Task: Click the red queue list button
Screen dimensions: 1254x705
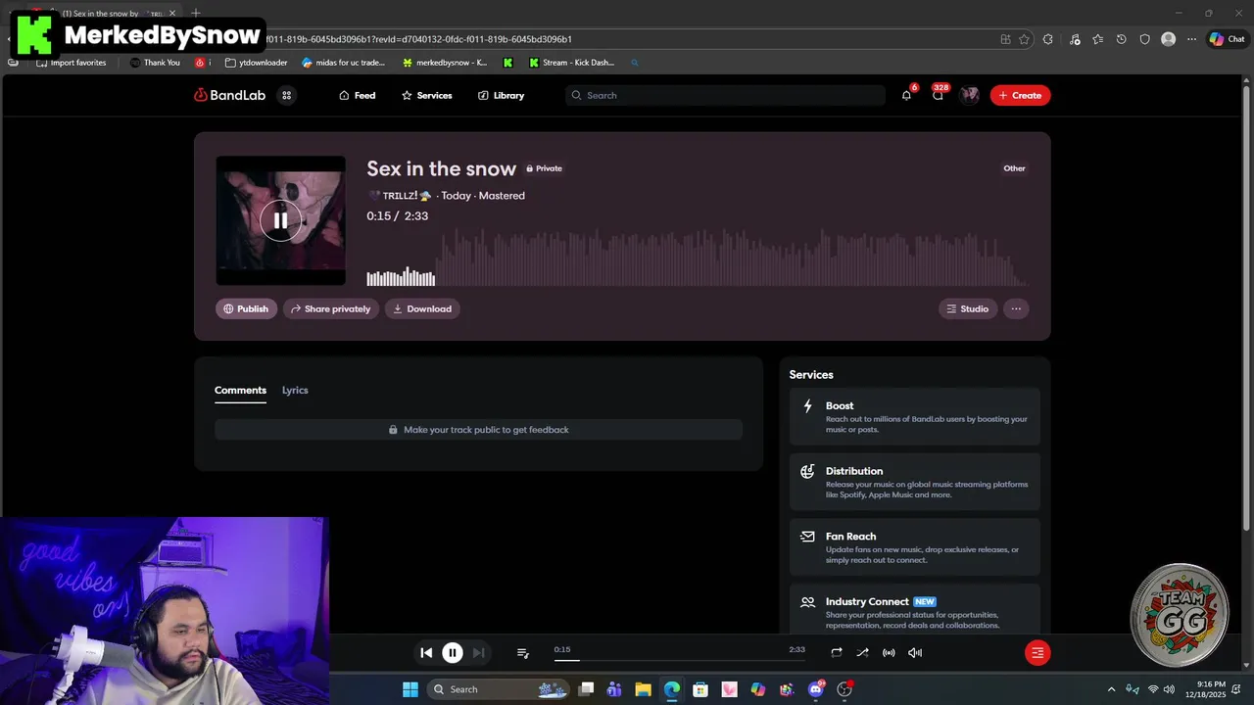Action: coord(1037,652)
